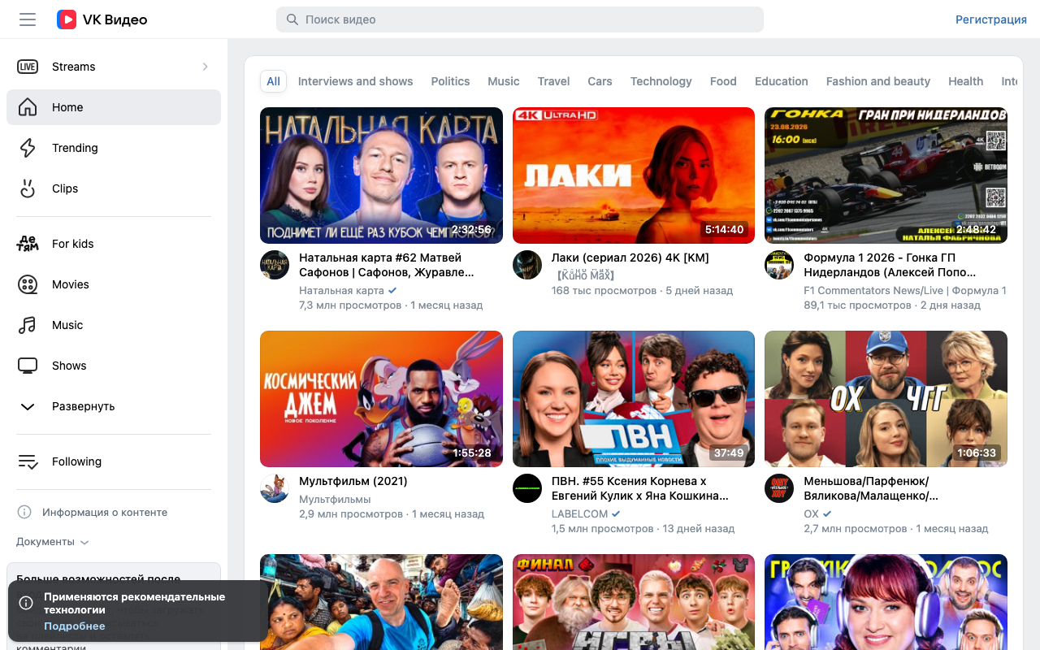Click the Trending lightning icon
Image resolution: width=1040 pixels, height=650 pixels.
pyautogui.click(x=28, y=148)
